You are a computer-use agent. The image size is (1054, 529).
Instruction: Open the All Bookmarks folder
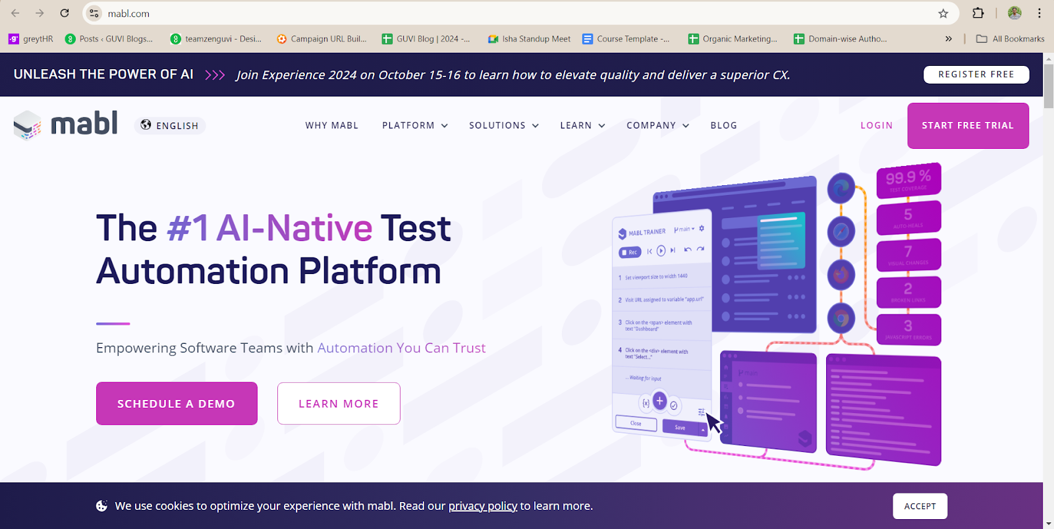[1011, 39]
